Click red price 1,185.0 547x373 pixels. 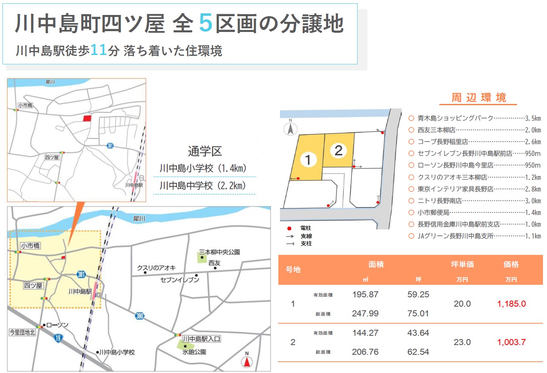(x=511, y=304)
